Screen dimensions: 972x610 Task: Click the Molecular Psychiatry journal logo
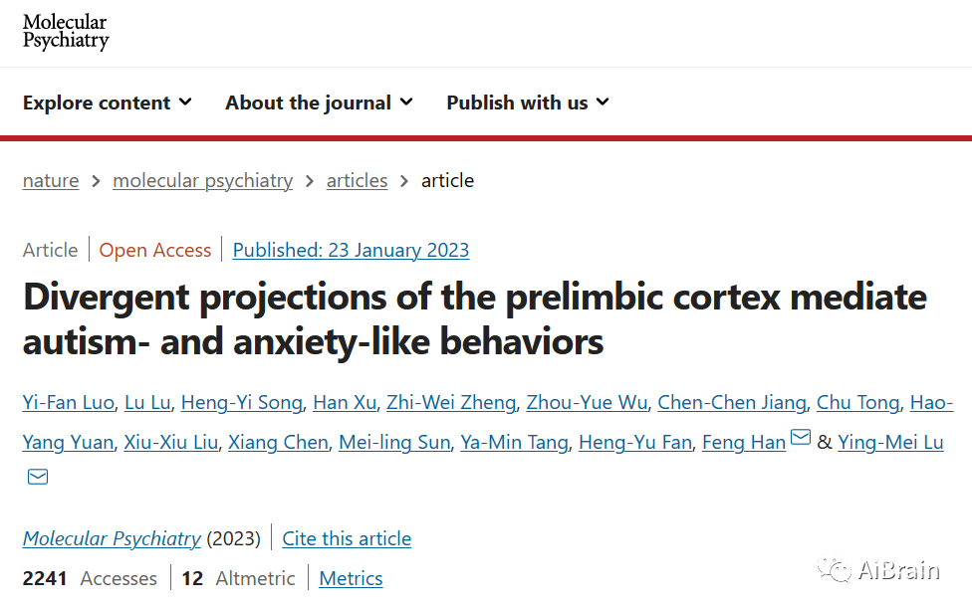(x=66, y=32)
